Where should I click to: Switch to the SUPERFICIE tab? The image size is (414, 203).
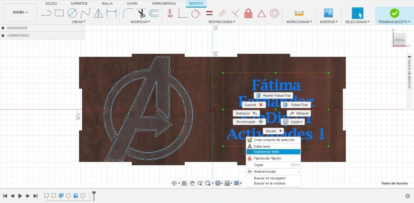tap(79, 4)
